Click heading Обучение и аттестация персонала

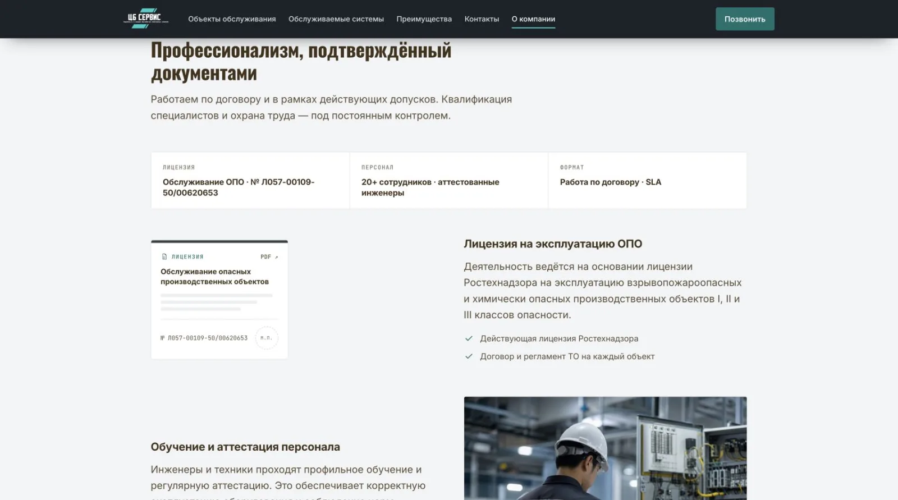pos(245,447)
